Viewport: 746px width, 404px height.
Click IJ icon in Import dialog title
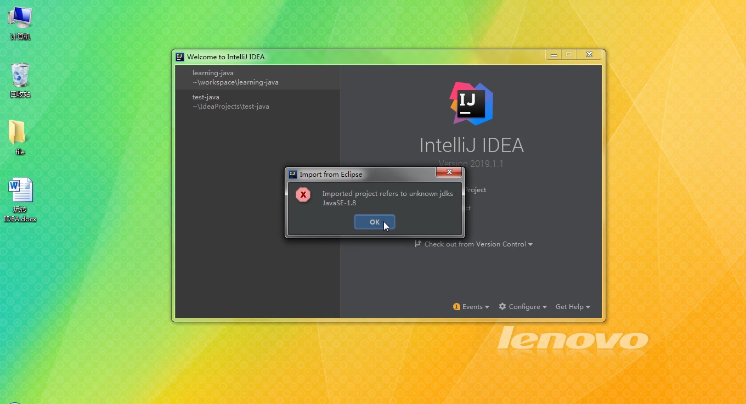pyautogui.click(x=293, y=175)
